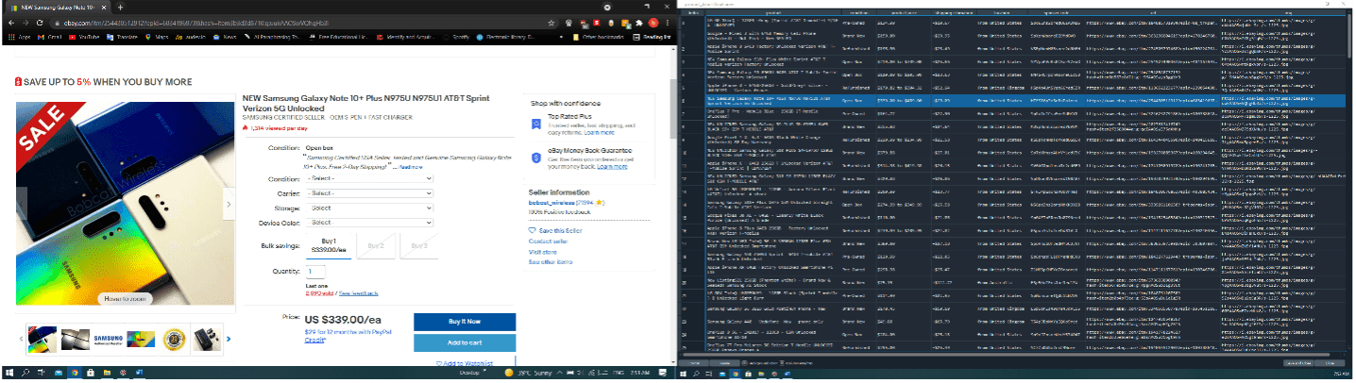This screenshot has height=383, width=1356.
Task: Open Windows taskbar search
Action: (x=26, y=373)
